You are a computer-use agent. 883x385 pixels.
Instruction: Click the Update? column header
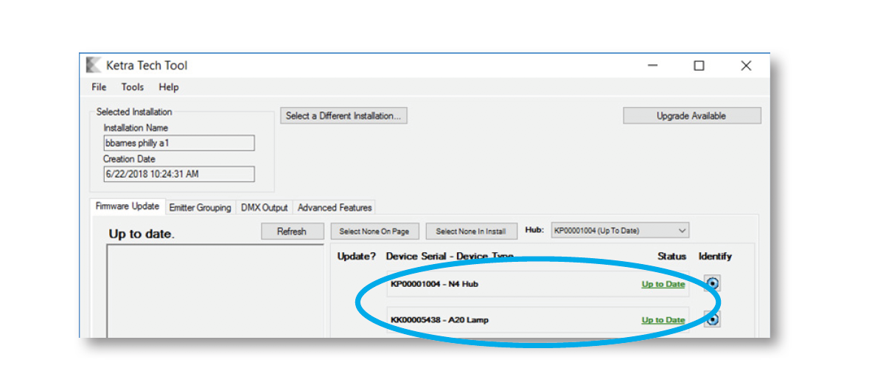click(357, 256)
